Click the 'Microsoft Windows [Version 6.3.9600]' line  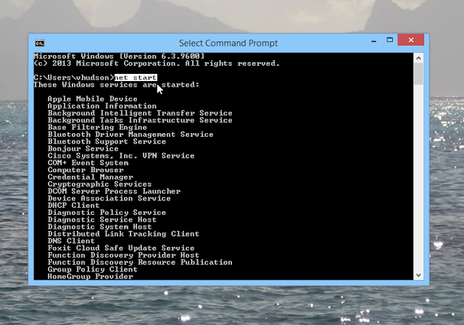(119, 56)
